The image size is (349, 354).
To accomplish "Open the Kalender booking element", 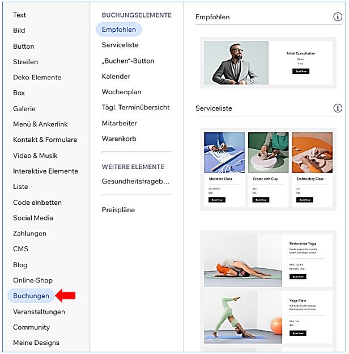I will pos(116,76).
